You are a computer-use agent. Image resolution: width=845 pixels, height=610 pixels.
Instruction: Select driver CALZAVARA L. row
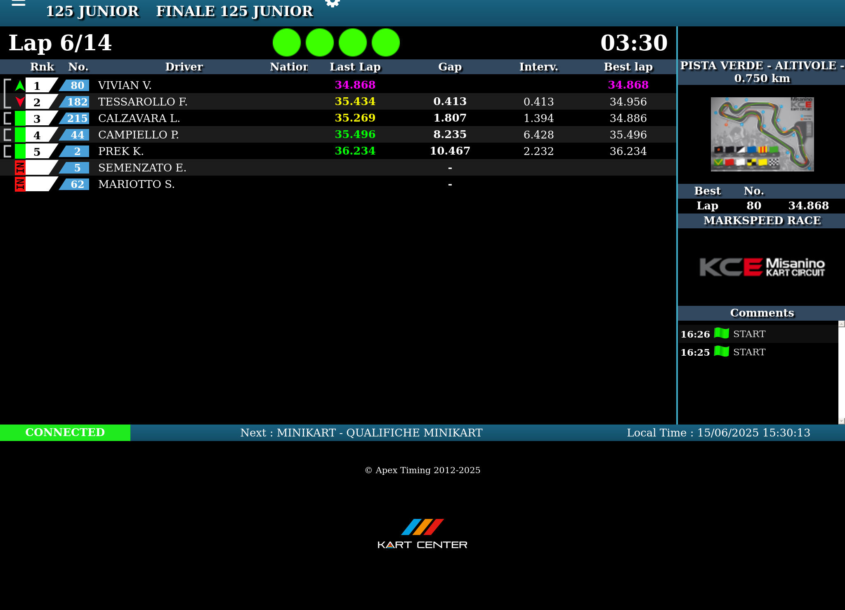pyautogui.click(x=139, y=118)
